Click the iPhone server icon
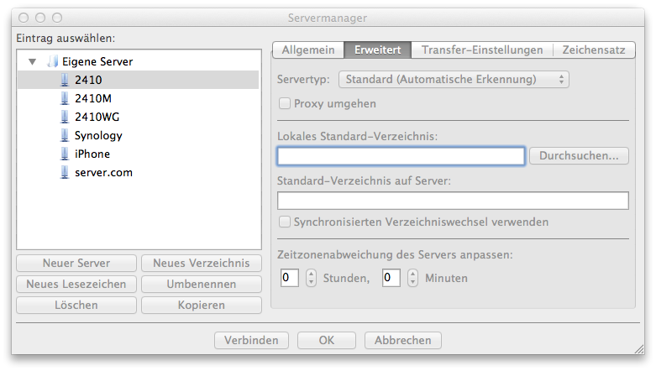656x371 pixels. (x=65, y=154)
